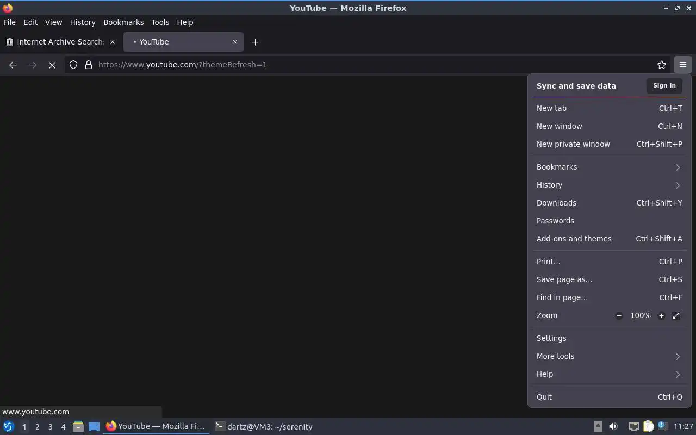Expand the History submenu in panel
696x435 pixels.
(610, 185)
